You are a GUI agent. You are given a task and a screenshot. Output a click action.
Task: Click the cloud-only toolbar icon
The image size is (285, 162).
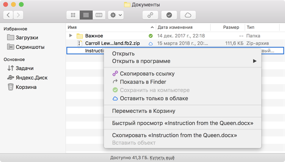tap(188, 15)
